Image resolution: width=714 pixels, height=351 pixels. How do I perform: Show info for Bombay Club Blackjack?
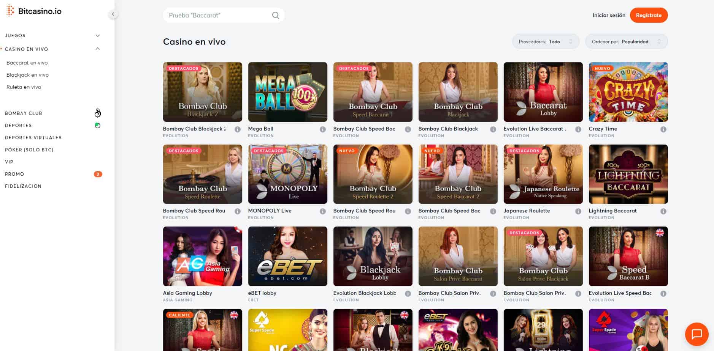pos(493,129)
